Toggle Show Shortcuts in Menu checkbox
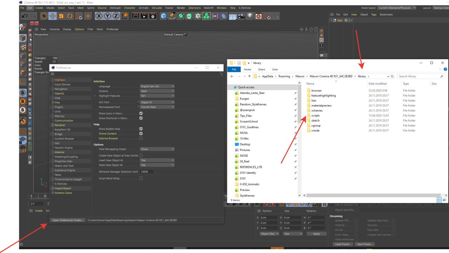Image resolution: width=449 pixels, height=253 pixels. click(x=141, y=118)
